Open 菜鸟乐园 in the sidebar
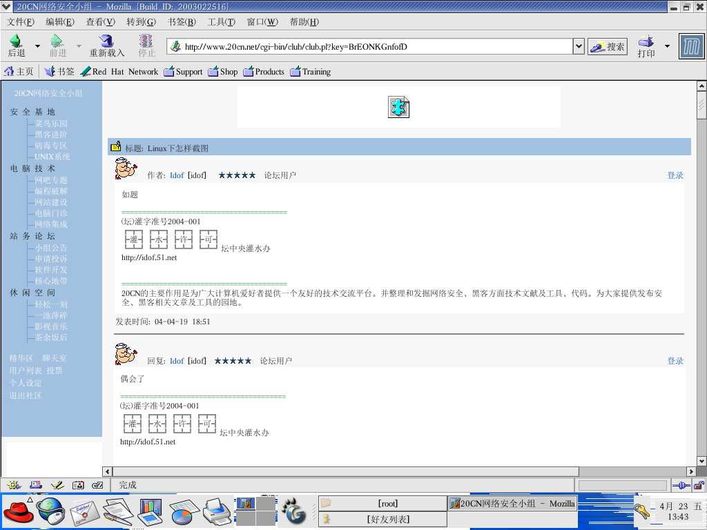 pyautogui.click(x=51, y=124)
